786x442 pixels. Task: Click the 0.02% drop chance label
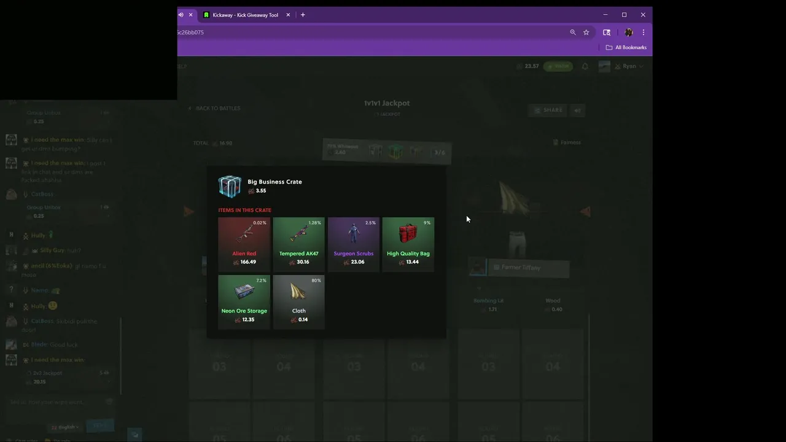coord(260,223)
